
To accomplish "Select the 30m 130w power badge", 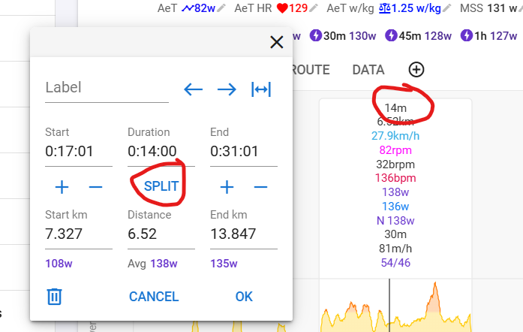I will [343, 35].
